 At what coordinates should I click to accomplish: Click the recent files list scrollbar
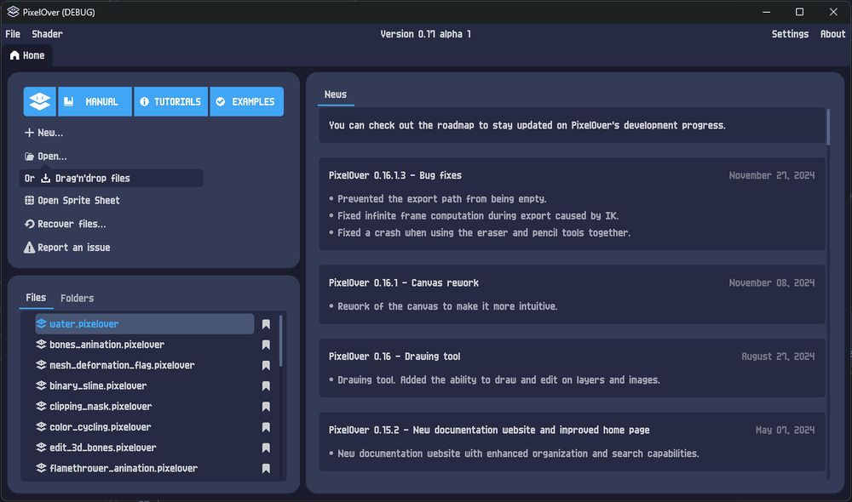(280, 341)
